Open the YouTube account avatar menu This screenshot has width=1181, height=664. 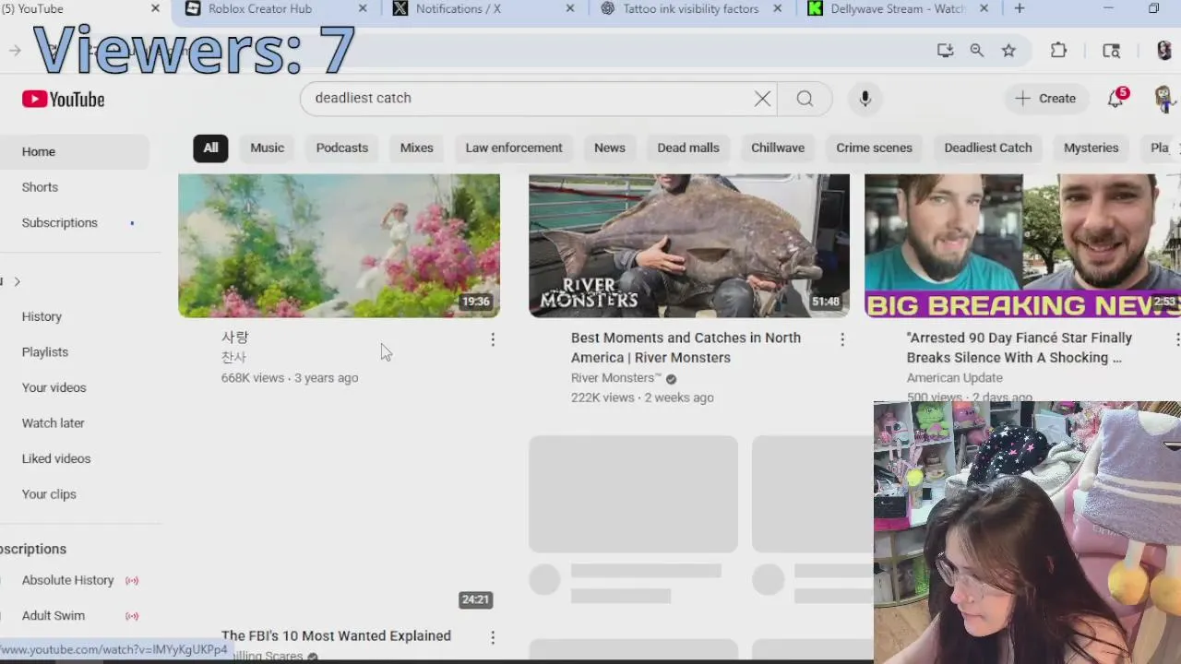click(1163, 99)
